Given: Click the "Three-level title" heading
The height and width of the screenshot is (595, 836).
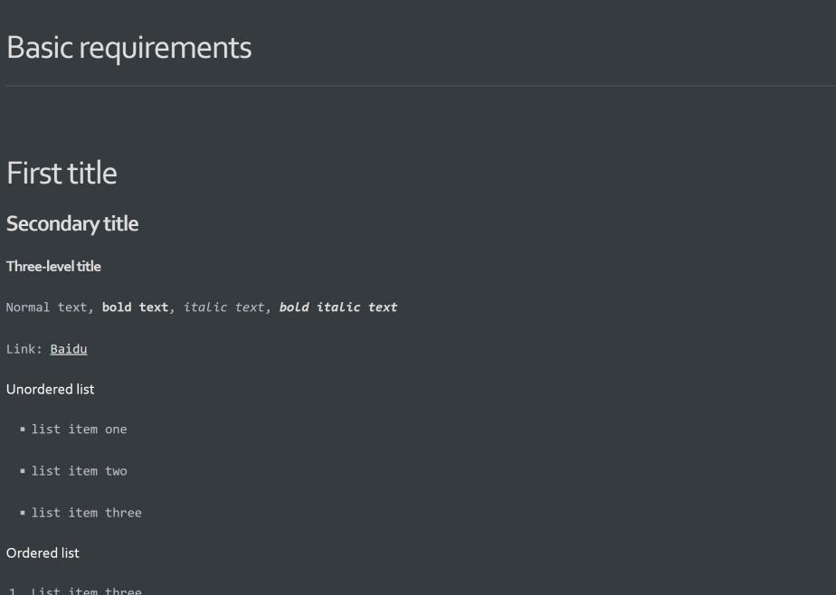Looking at the screenshot, I should click(53, 267).
